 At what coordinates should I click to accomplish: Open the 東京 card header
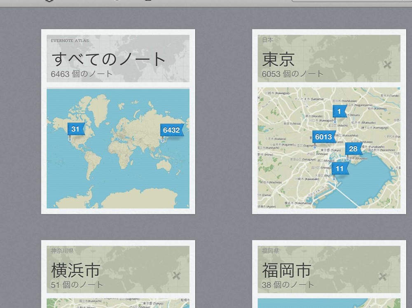click(329, 58)
